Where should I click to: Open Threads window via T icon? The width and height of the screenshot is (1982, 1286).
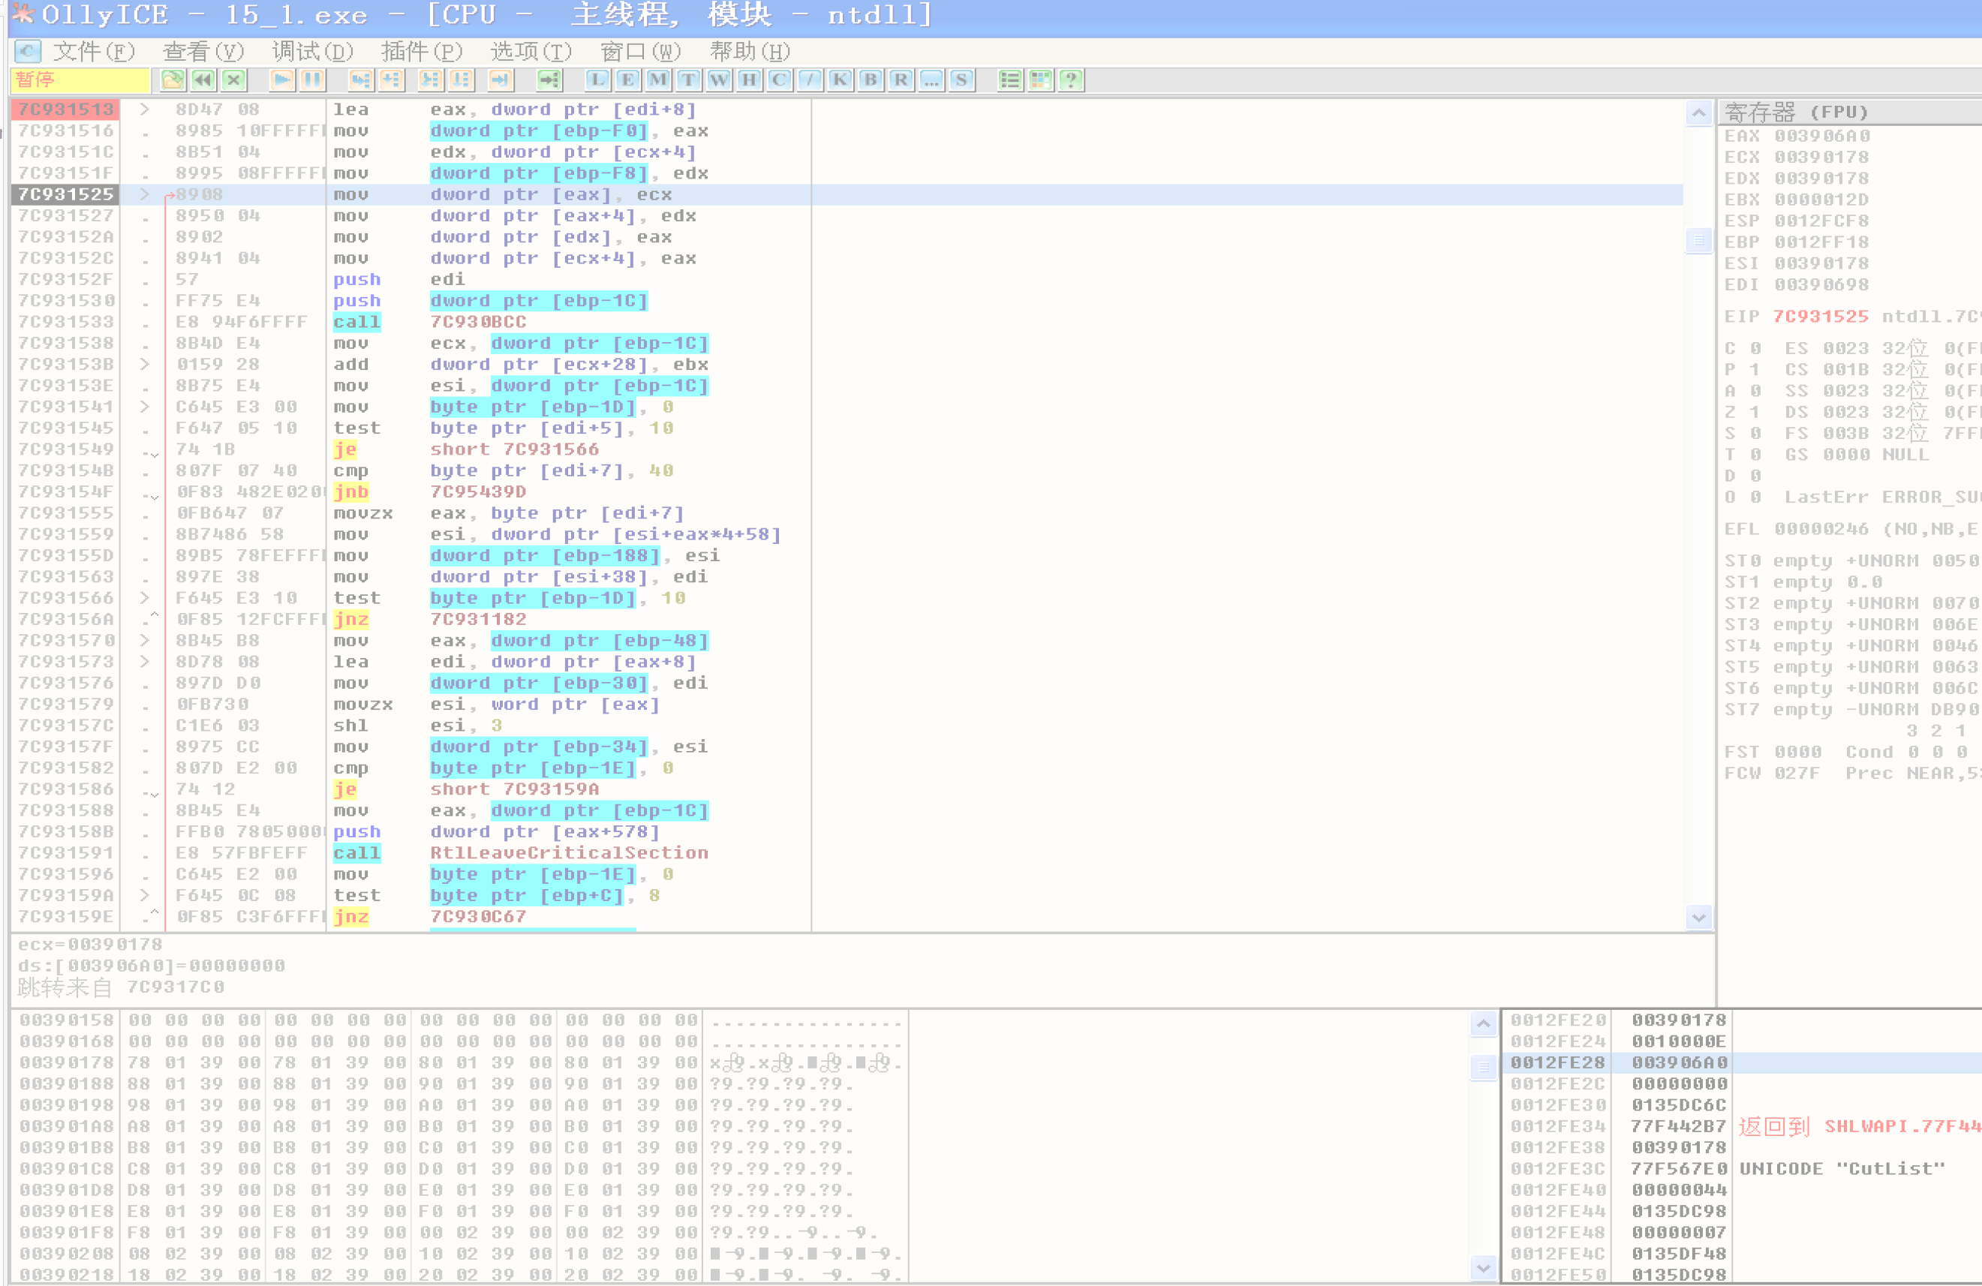(688, 80)
